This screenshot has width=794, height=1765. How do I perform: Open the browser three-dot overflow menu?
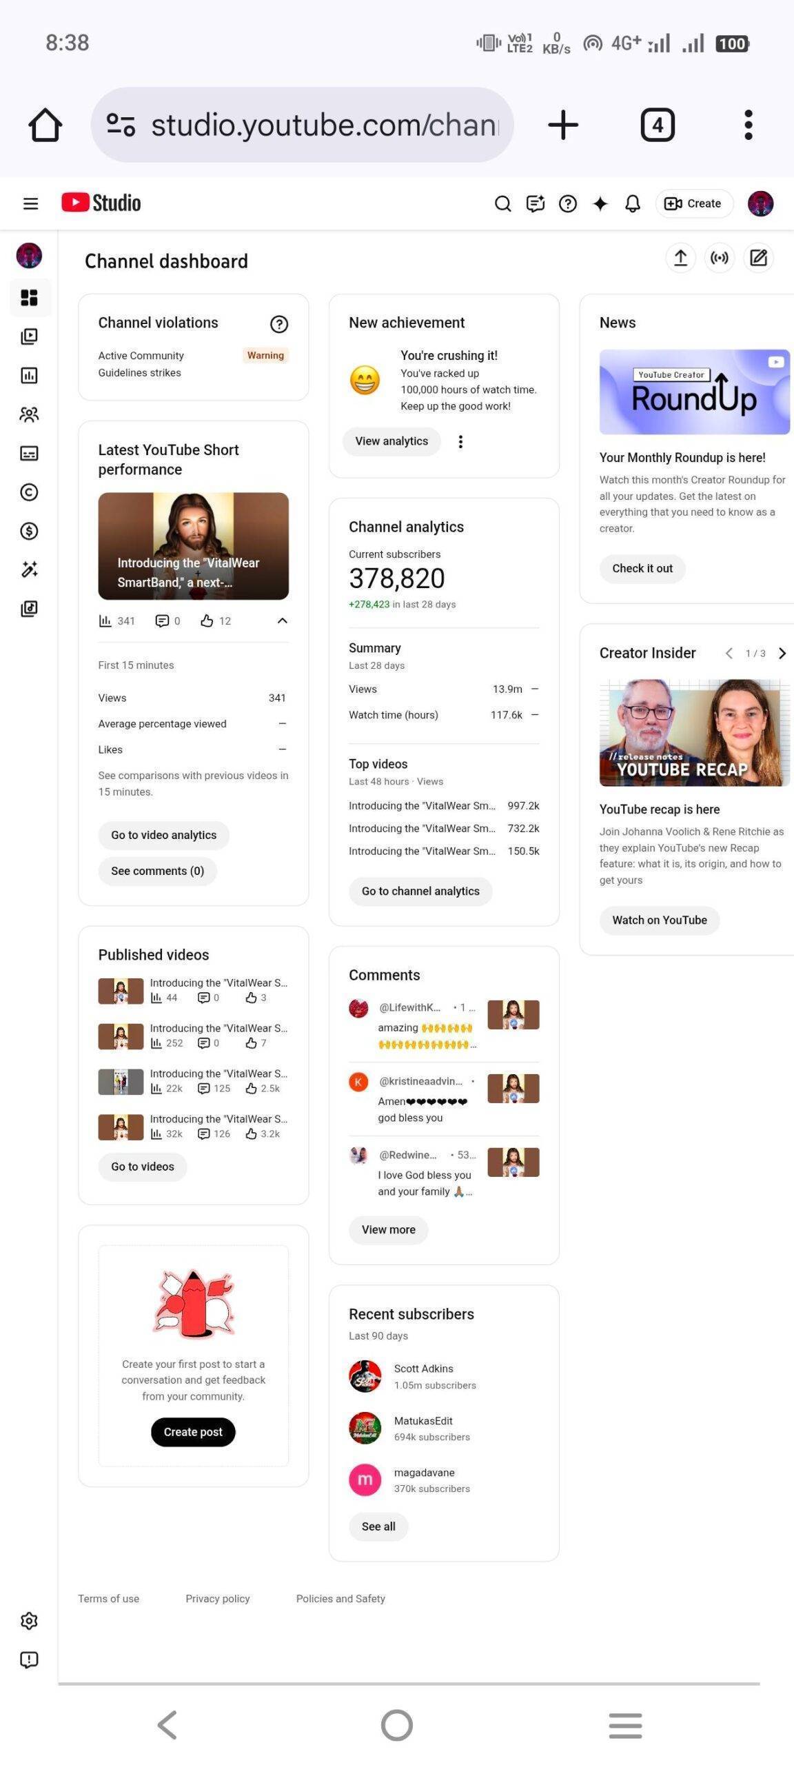(x=748, y=125)
